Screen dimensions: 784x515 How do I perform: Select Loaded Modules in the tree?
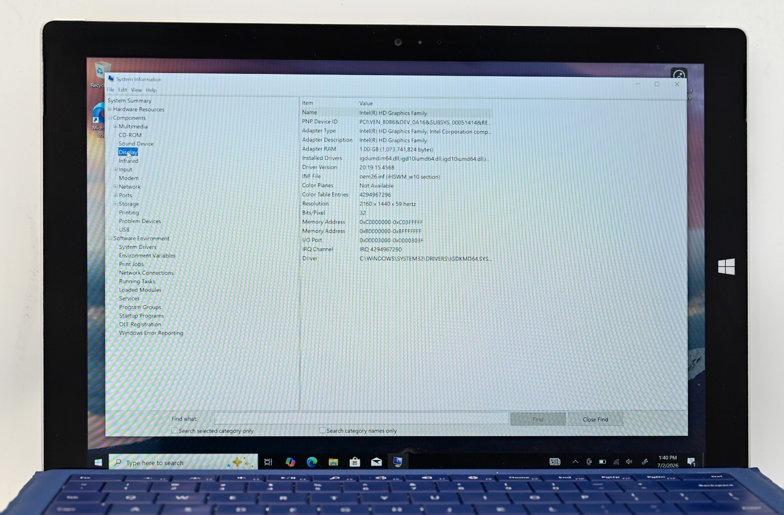(140, 290)
